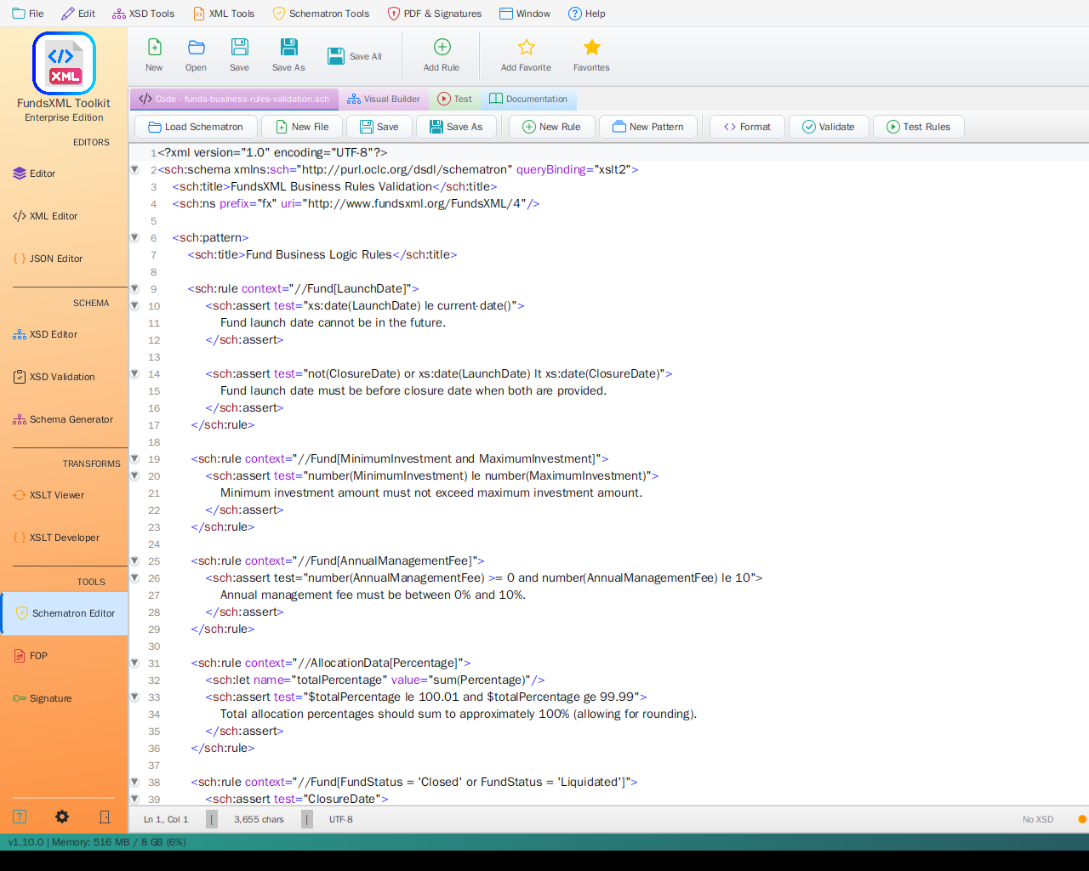Screen dimensions: 1089x871
Task: Open the Schematron Tools menu
Action: [x=321, y=14]
